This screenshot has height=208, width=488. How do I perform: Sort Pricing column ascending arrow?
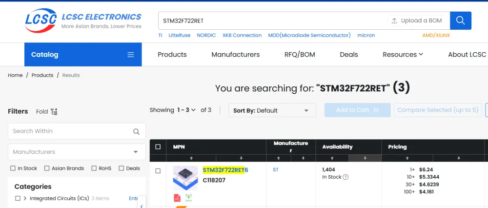pyautogui.click(x=407, y=158)
